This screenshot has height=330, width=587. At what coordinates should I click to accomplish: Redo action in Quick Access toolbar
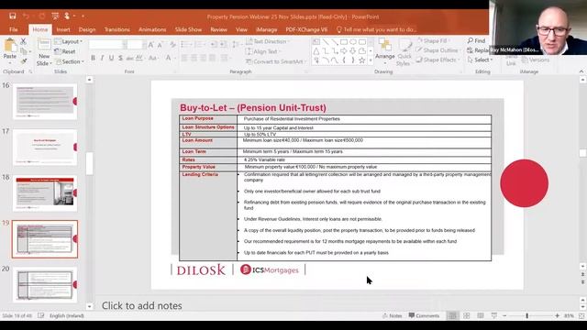[x=42, y=16]
